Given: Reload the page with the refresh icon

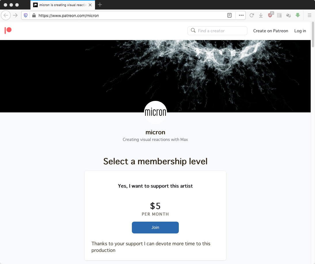Looking at the screenshot, I should click(252, 15).
